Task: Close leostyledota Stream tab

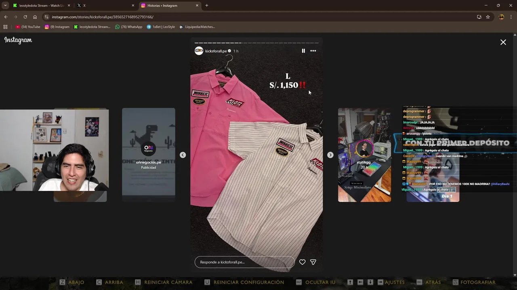Action: coord(69,6)
